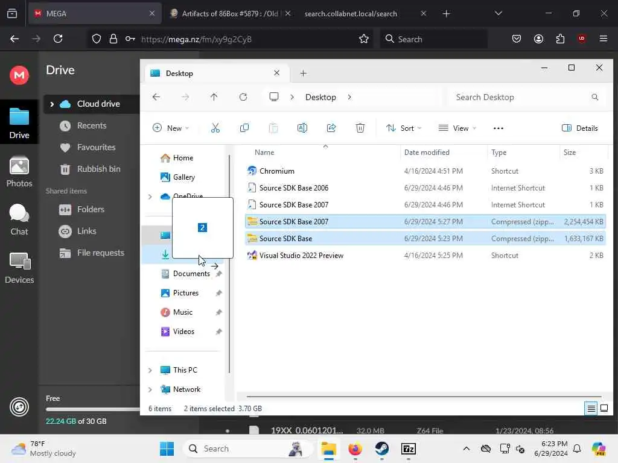Screen dimensions: 618x463
Task: Open MEGA Devices section
Action: [19, 268]
